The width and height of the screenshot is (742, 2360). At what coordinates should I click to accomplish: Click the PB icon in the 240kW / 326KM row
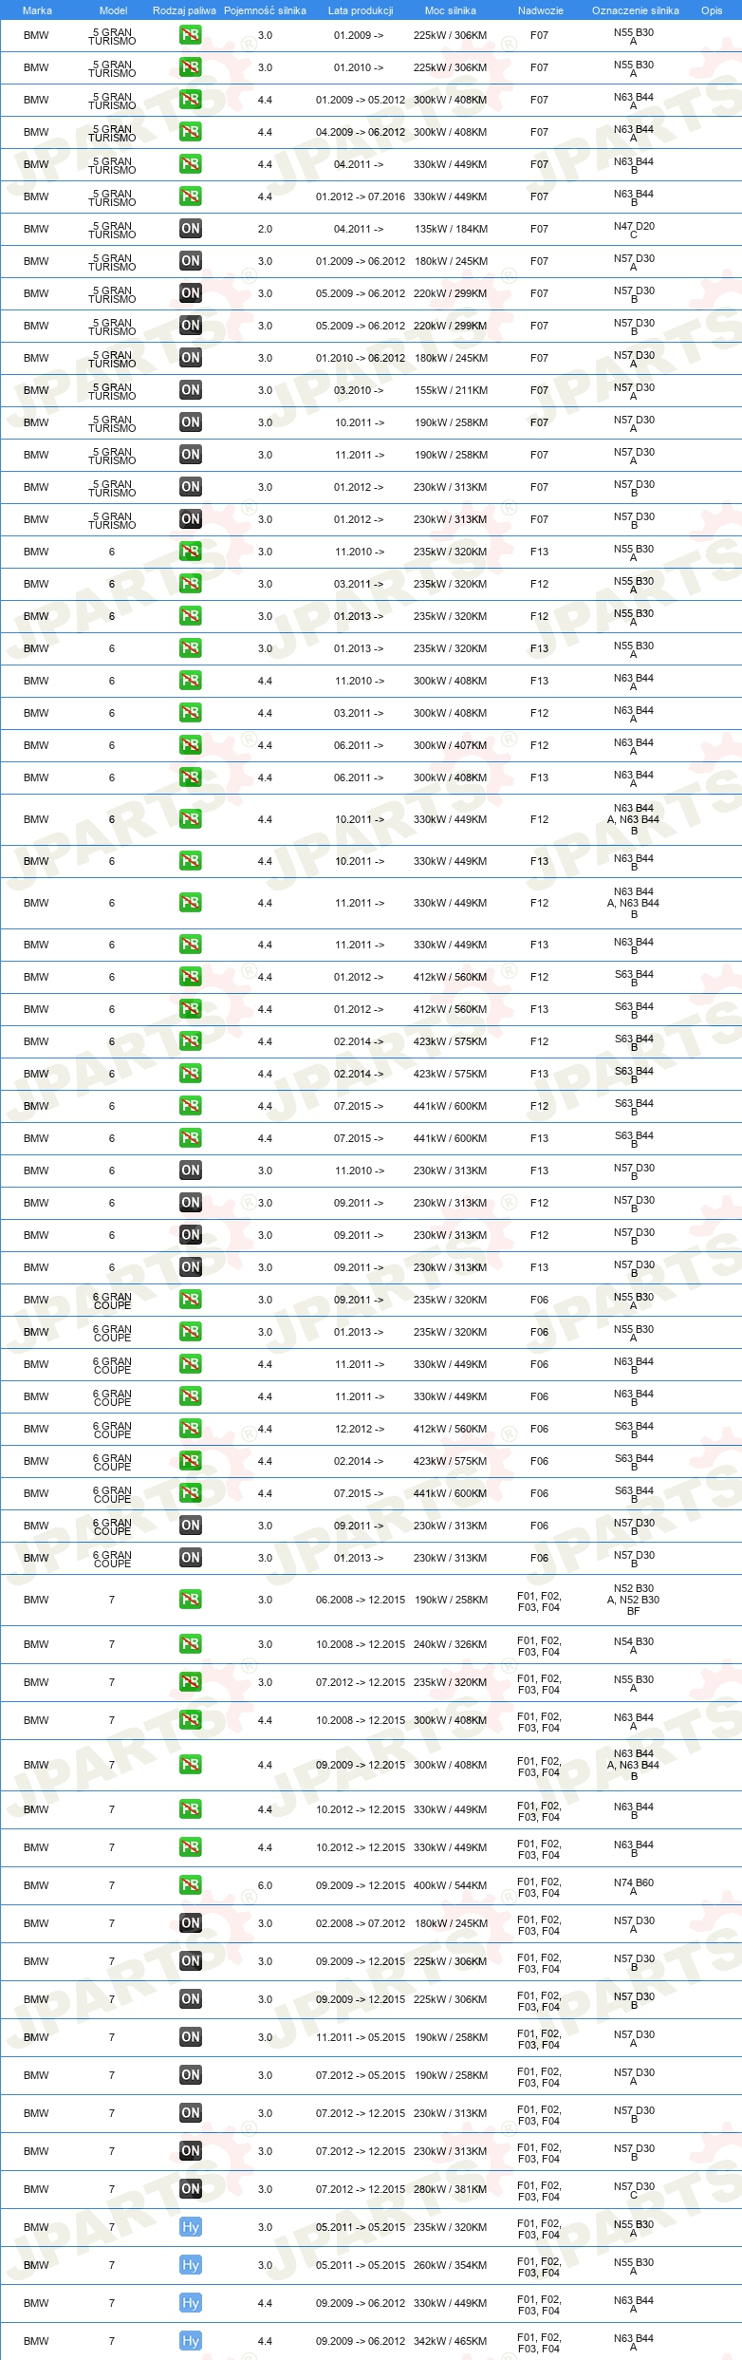pos(191,1644)
